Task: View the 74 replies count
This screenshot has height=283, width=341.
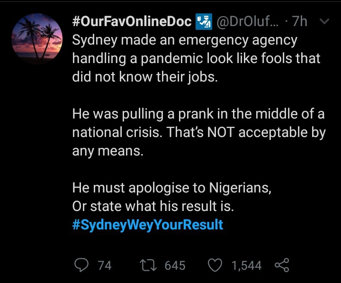Action: (104, 265)
